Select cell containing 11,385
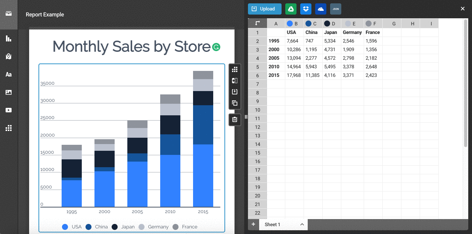This screenshot has width=472, height=234. coord(313,75)
